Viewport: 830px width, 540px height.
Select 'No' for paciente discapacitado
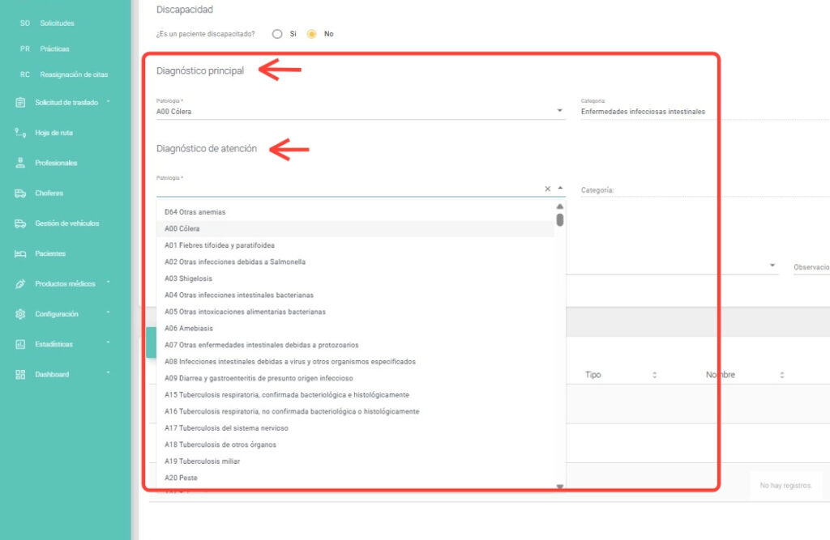coord(311,34)
